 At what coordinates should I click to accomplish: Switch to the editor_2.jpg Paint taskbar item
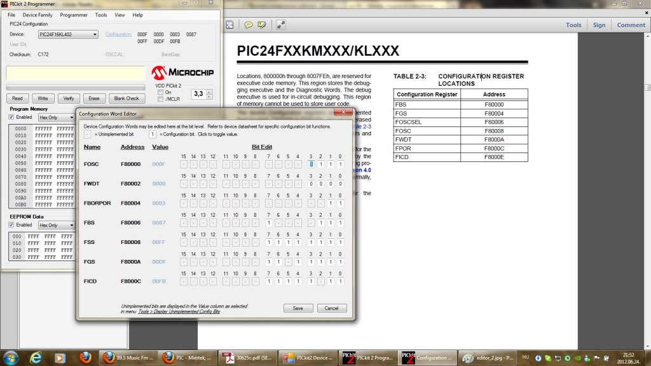click(488, 358)
